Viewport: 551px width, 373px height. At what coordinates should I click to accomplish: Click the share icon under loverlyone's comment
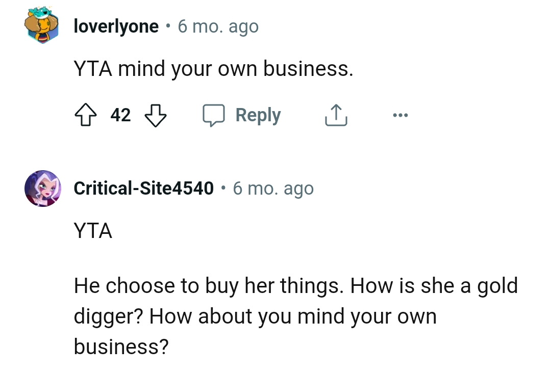pyautogui.click(x=336, y=115)
